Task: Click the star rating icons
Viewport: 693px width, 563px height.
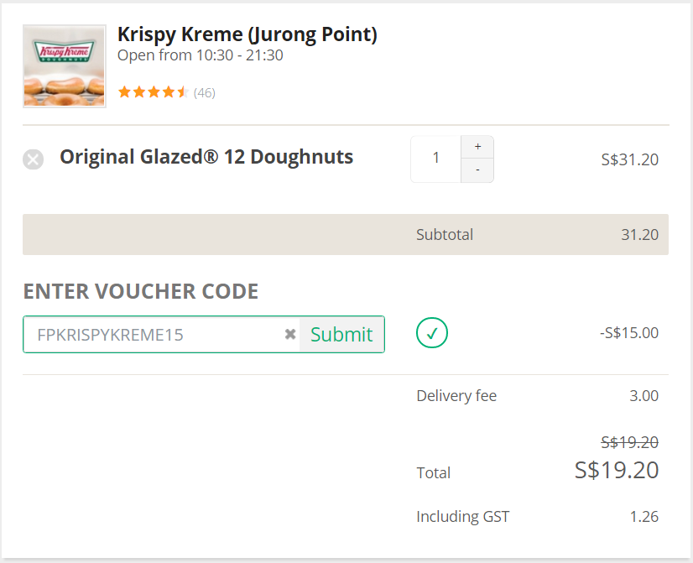Action: [154, 92]
